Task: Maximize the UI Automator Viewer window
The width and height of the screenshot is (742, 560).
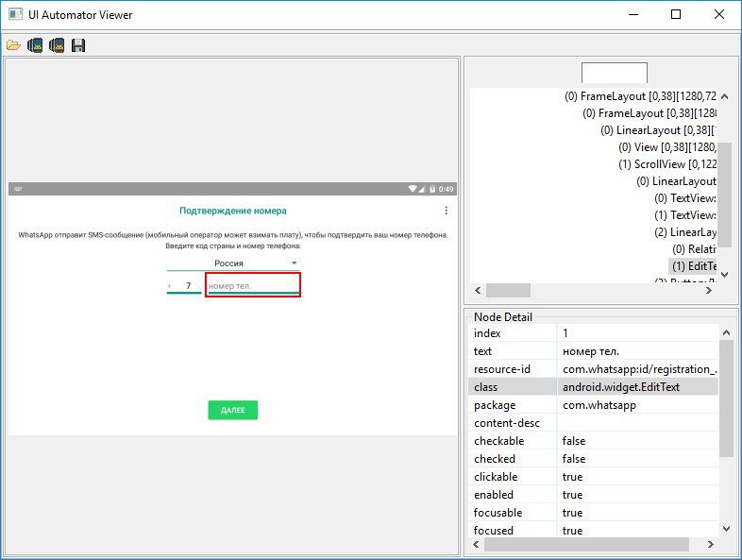Action: tap(676, 14)
